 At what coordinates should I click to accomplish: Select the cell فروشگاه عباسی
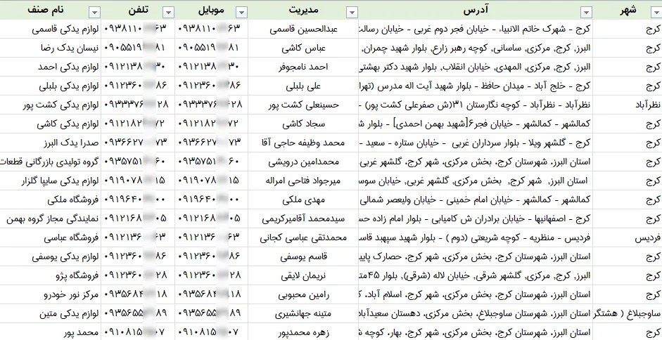tap(50, 238)
